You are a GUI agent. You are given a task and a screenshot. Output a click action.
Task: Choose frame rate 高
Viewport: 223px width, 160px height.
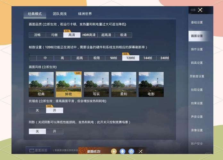tap(62, 58)
